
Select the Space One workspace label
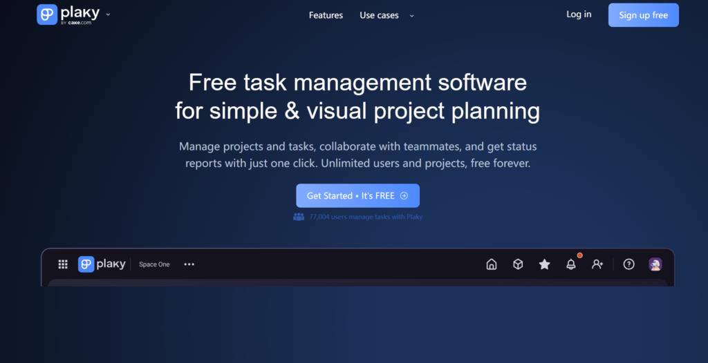[154, 264]
